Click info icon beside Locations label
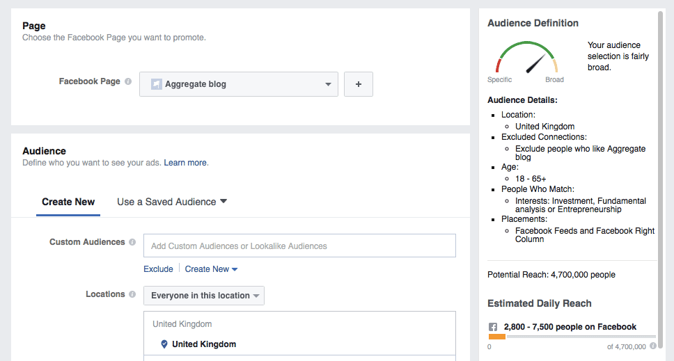This screenshot has width=674, height=361. click(132, 294)
